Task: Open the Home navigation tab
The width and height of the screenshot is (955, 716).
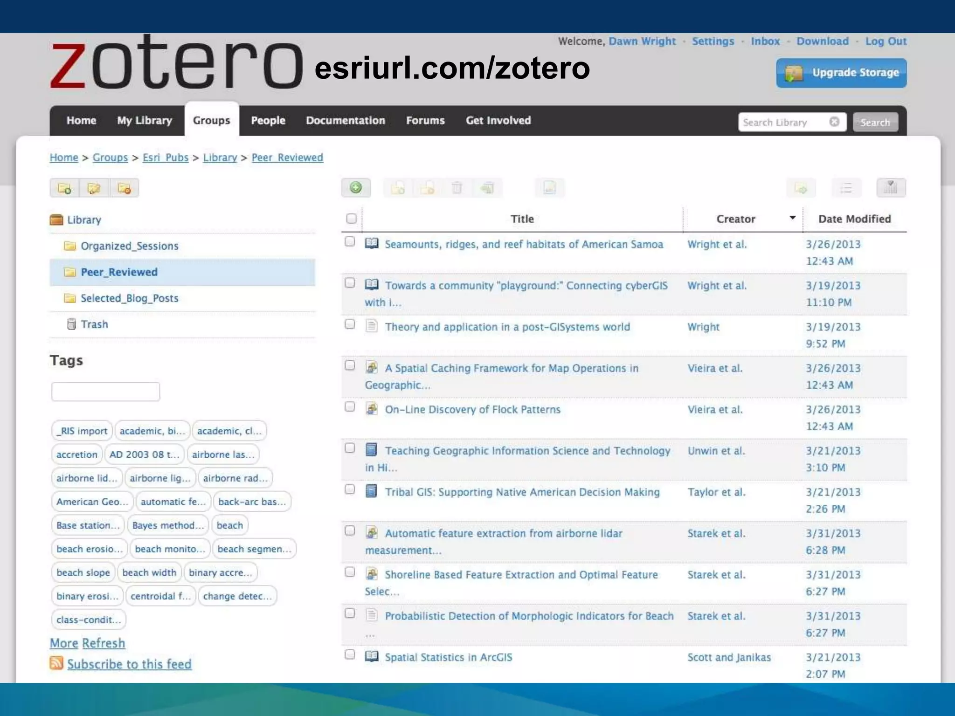Action: tap(81, 120)
